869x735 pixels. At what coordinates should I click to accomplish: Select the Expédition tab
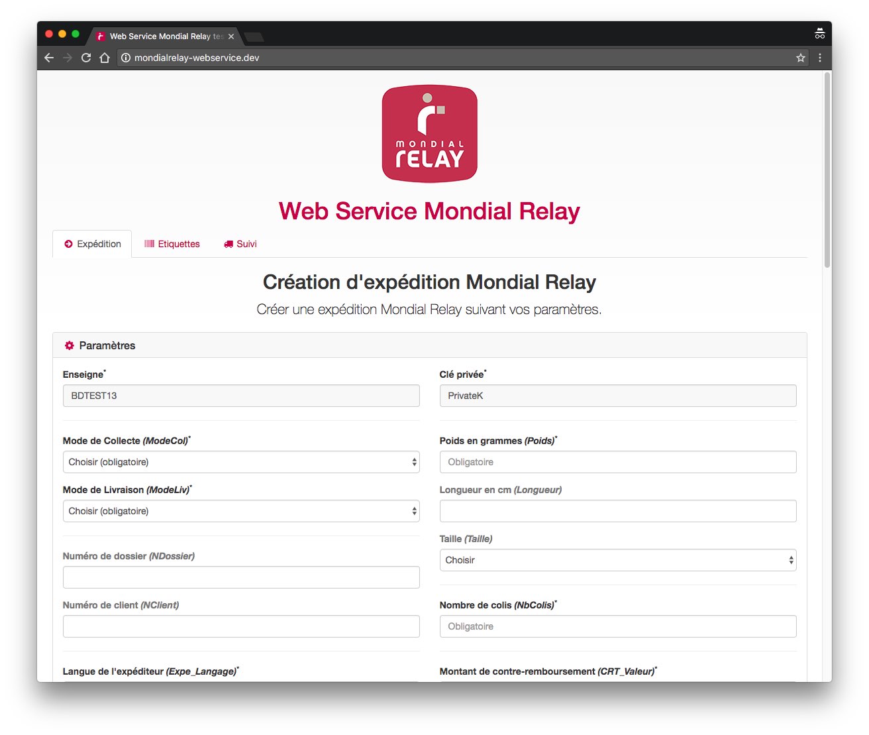coord(92,244)
